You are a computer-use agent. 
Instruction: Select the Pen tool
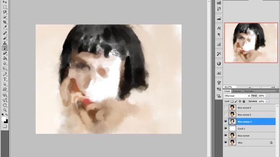[5, 74]
